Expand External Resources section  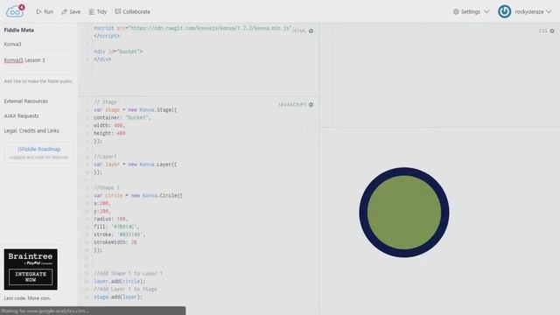tap(26, 101)
